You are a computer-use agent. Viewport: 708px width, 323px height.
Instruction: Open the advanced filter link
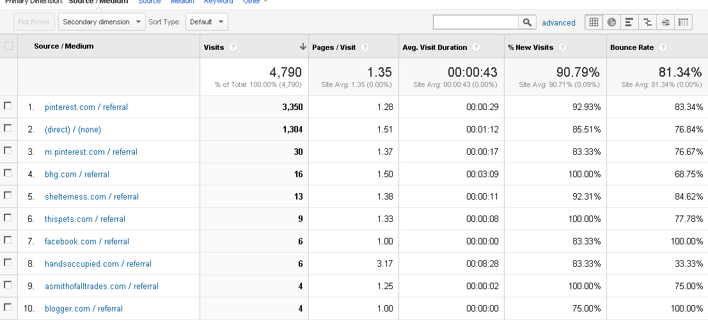click(x=558, y=23)
